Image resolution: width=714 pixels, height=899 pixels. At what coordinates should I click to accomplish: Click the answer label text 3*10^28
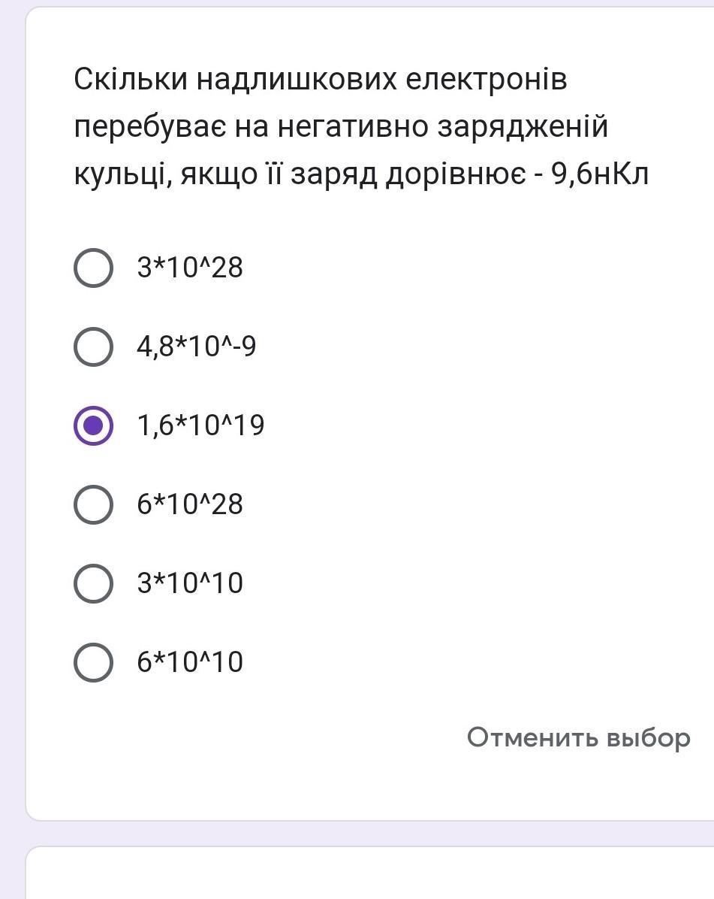tap(190, 268)
